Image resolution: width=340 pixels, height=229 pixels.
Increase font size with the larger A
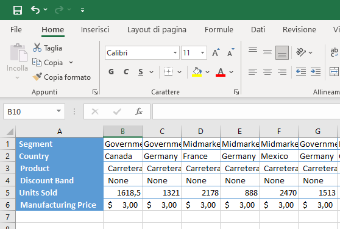pyautogui.click(x=216, y=52)
